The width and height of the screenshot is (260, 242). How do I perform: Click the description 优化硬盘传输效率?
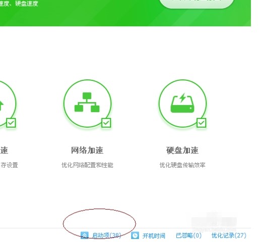[182, 165]
